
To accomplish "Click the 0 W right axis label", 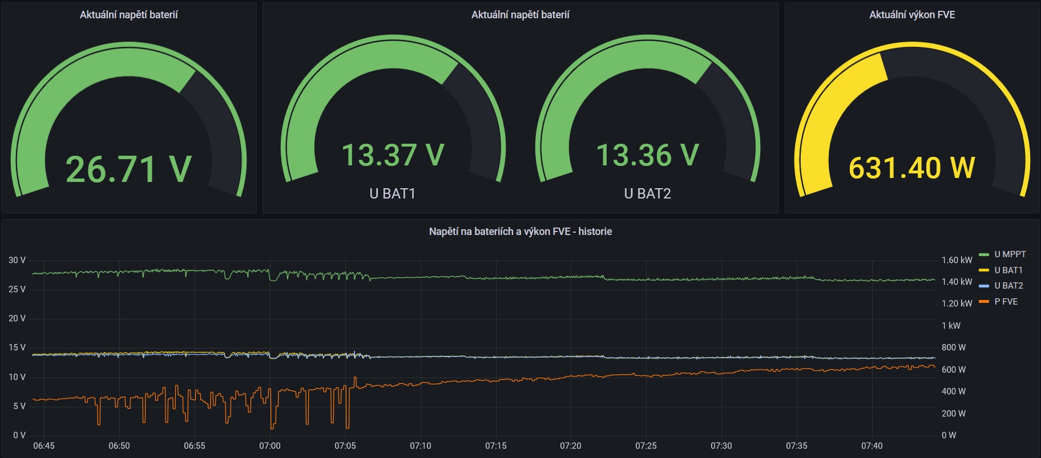I will pyautogui.click(x=949, y=435).
